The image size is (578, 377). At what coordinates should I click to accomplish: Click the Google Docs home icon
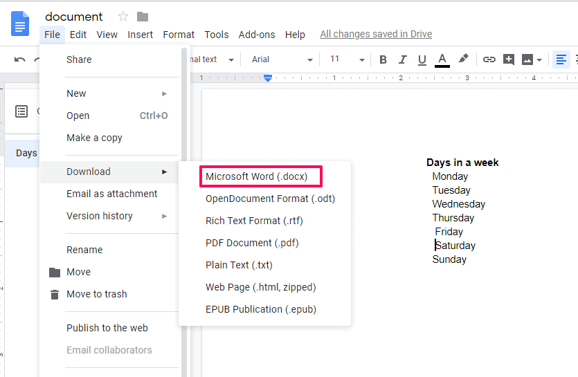[x=20, y=24]
